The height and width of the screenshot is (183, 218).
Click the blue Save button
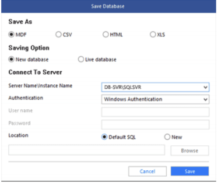(x=190, y=171)
